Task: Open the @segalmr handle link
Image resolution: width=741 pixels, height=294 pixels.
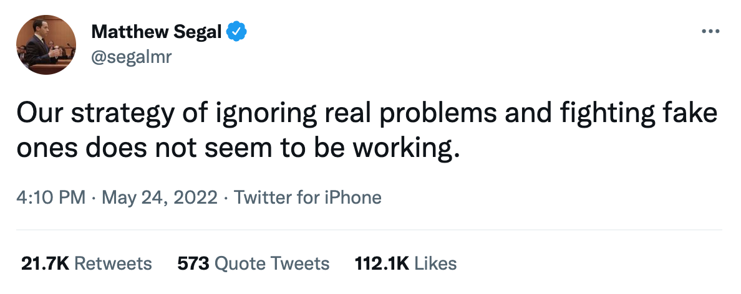Action: tap(132, 57)
